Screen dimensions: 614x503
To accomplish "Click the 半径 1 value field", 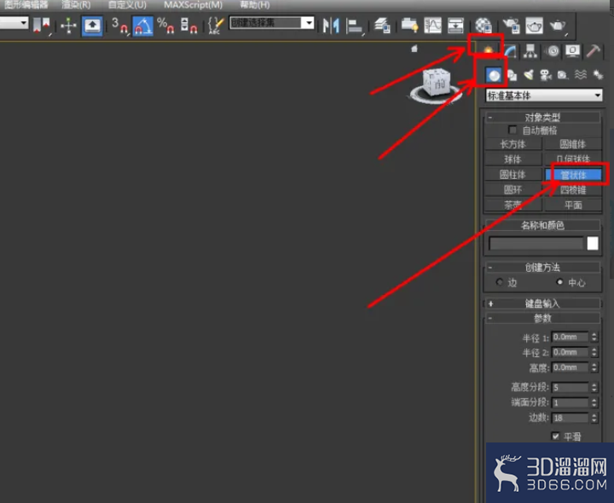I will point(570,337).
